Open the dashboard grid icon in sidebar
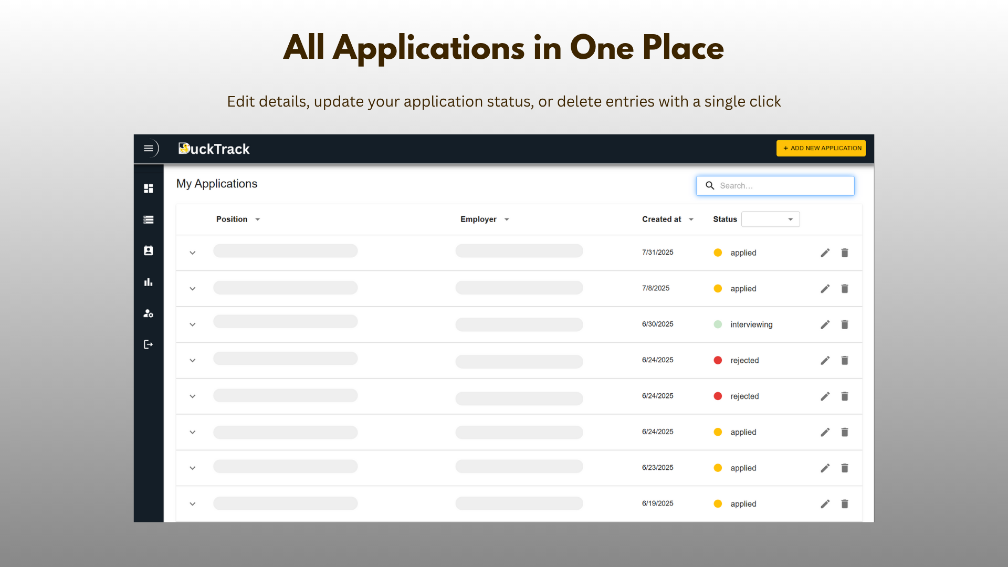The height and width of the screenshot is (567, 1008). 149,188
